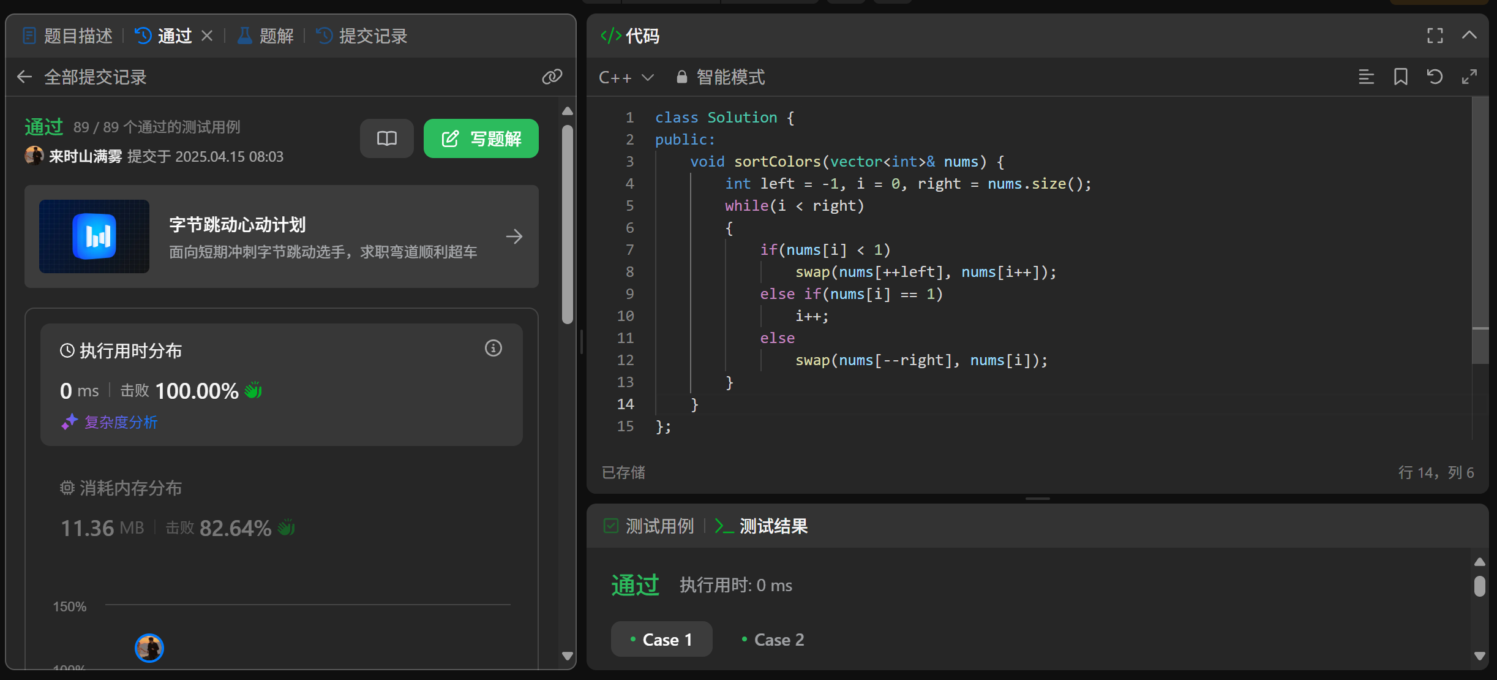Click the left panel vertical scrollbar thumb
Screen dimensions: 1497x680
pos(568,224)
